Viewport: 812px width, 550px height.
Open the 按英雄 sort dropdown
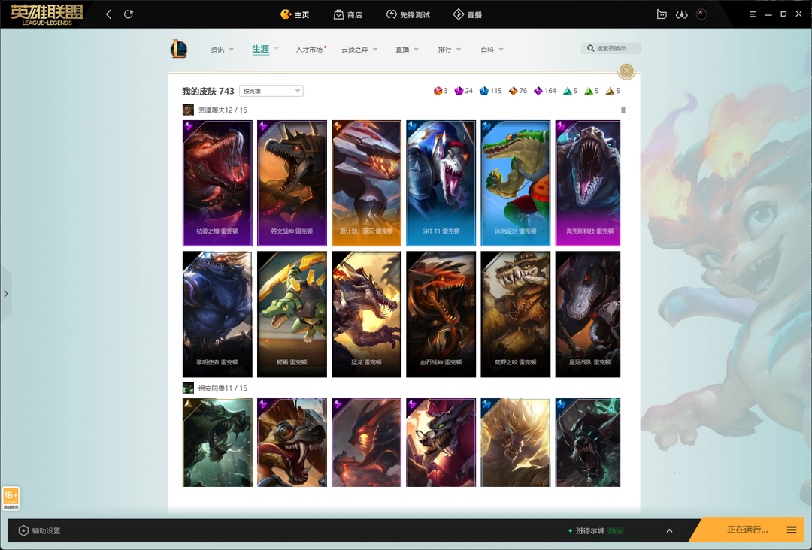coord(271,91)
